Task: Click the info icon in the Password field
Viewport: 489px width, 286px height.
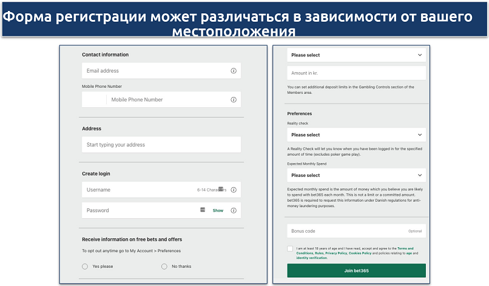Action: pos(233,210)
